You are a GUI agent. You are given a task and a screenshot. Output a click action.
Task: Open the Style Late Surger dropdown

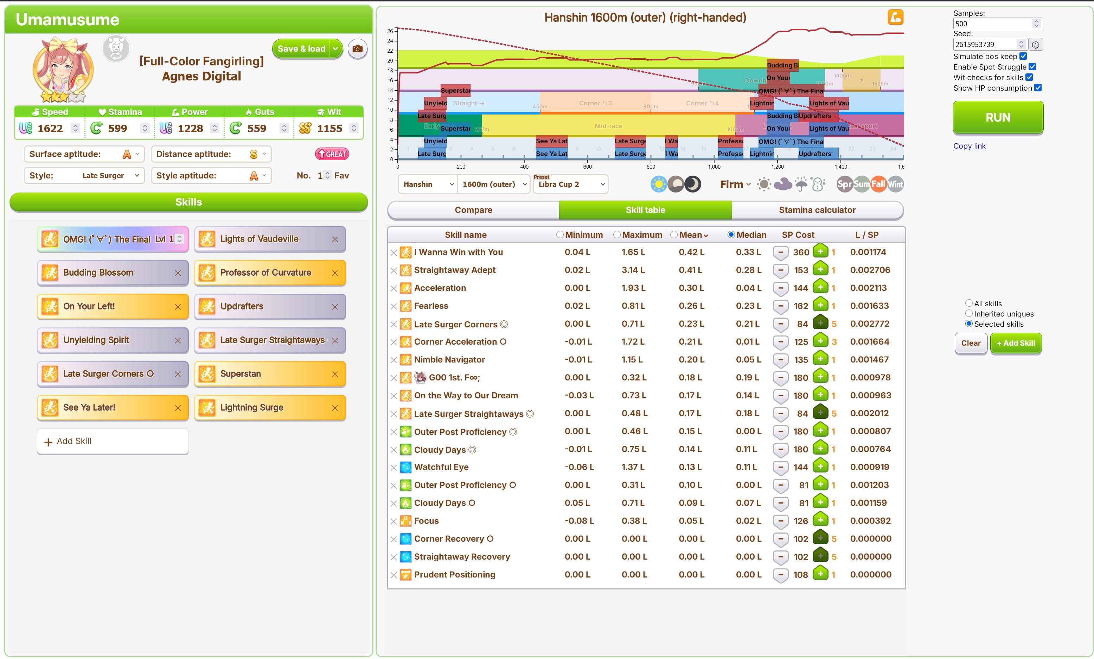(84, 176)
